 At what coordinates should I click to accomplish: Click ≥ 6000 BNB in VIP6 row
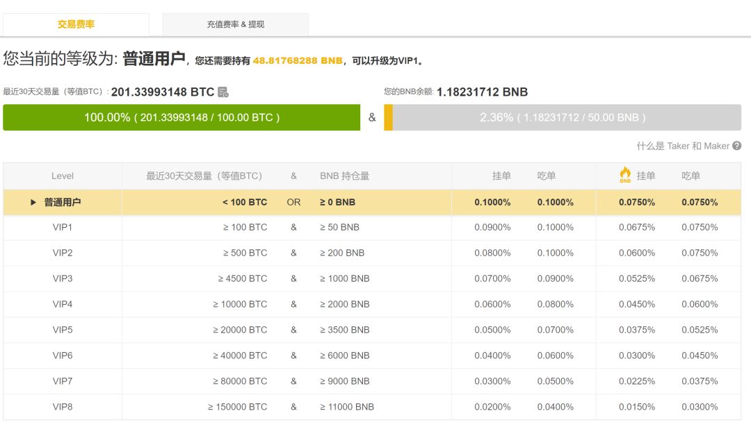tap(344, 355)
